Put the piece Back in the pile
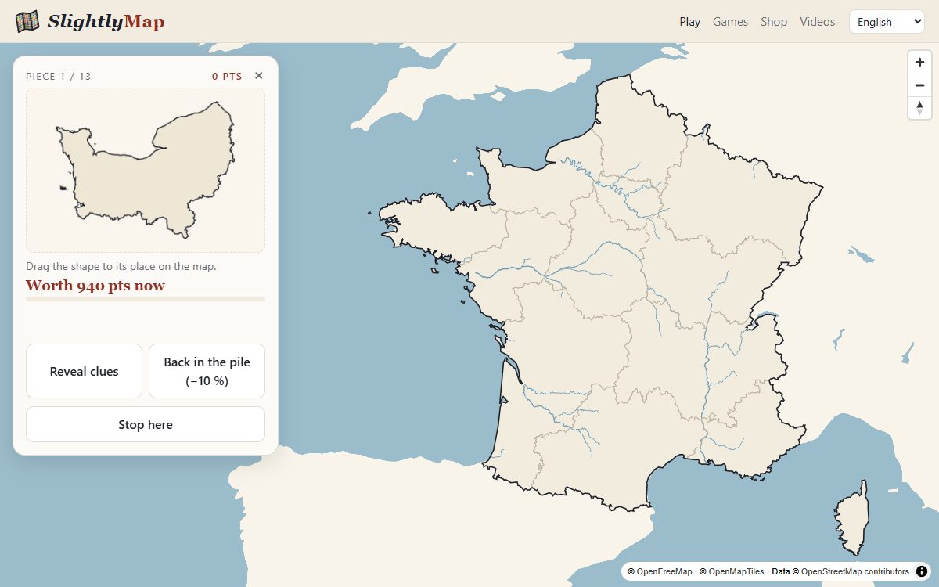939x587 pixels. [207, 371]
